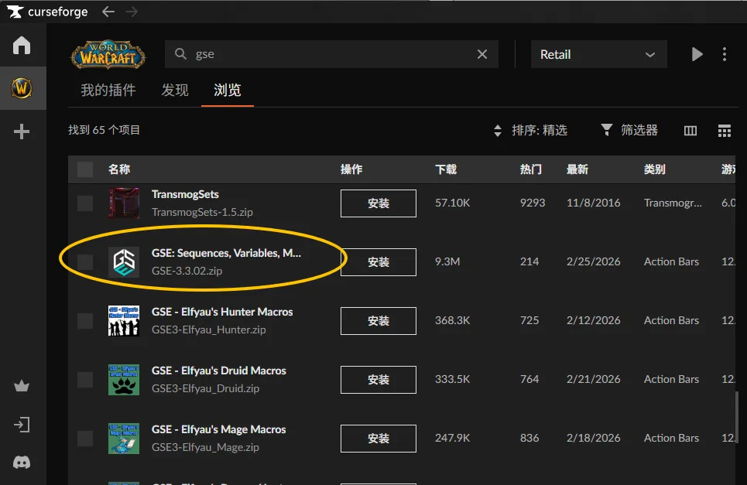This screenshot has height=485, width=747.
Task: Check the Elfyau's Druid Macros checkbox
Action: pyautogui.click(x=85, y=379)
